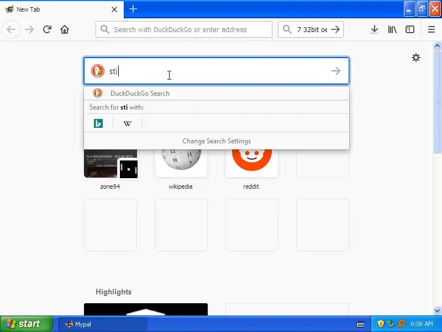Click the go arrow in toolbar search box
Screen dimensions: 442x332
click(x=335, y=29)
